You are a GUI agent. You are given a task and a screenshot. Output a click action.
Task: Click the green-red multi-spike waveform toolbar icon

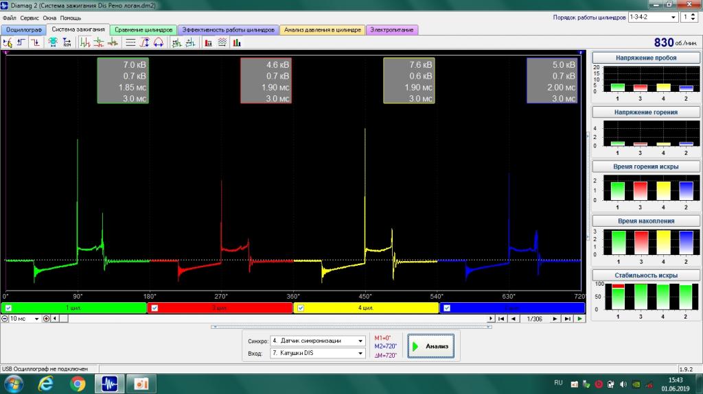coord(85,42)
